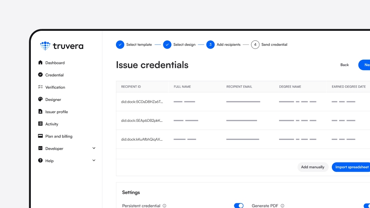This screenshot has height=208, width=370.
Task: Expand the Developer menu chevron
Action: 94,148
